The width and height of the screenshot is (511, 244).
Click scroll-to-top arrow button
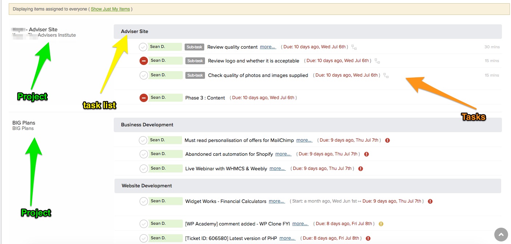[501, 235]
